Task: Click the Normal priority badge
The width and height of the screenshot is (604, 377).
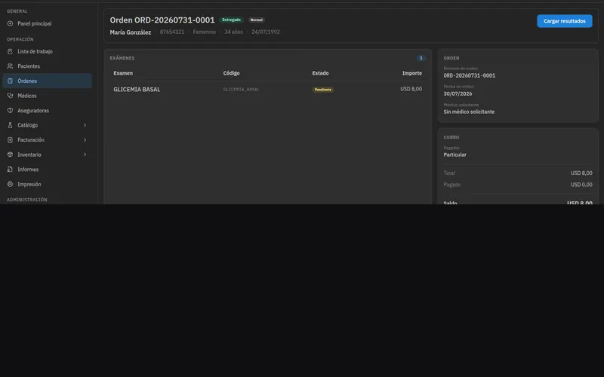Action: pos(256,20)
